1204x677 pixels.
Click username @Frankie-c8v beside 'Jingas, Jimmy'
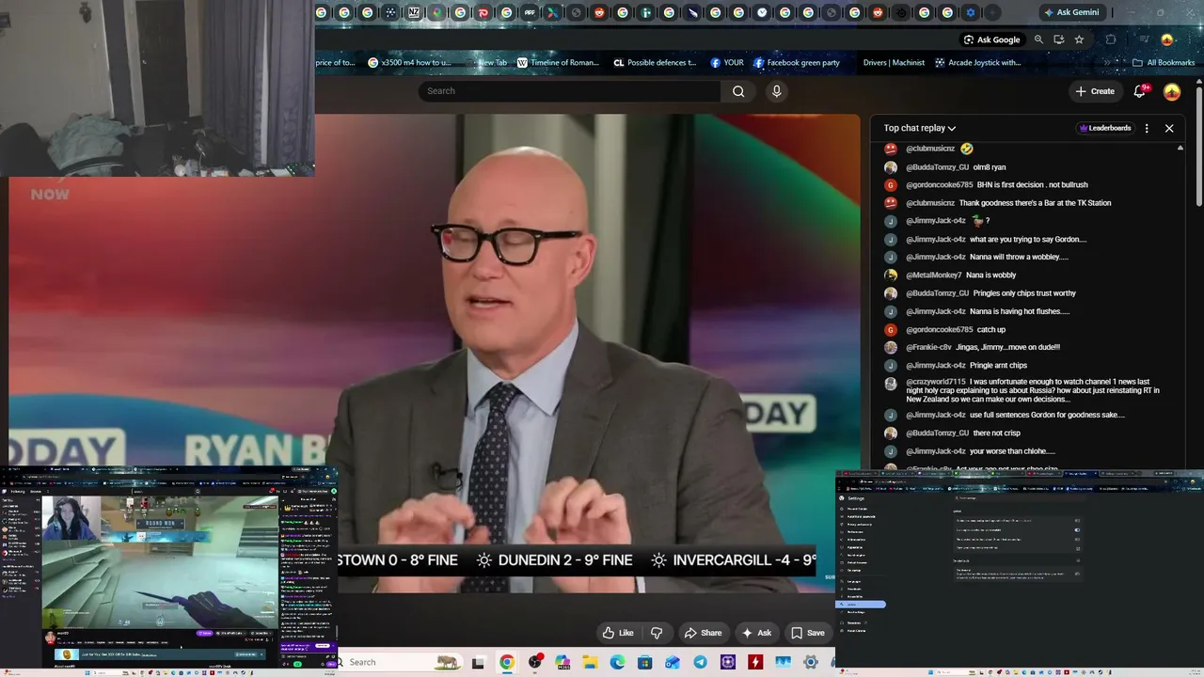coord(929,348)
